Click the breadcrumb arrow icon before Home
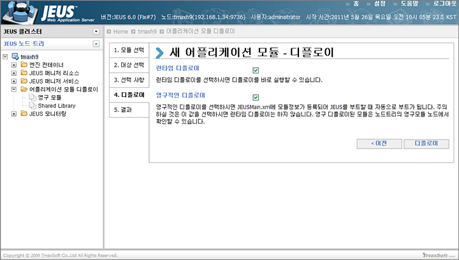This screenshot has height=260, width=459. [x=109, y=32]
